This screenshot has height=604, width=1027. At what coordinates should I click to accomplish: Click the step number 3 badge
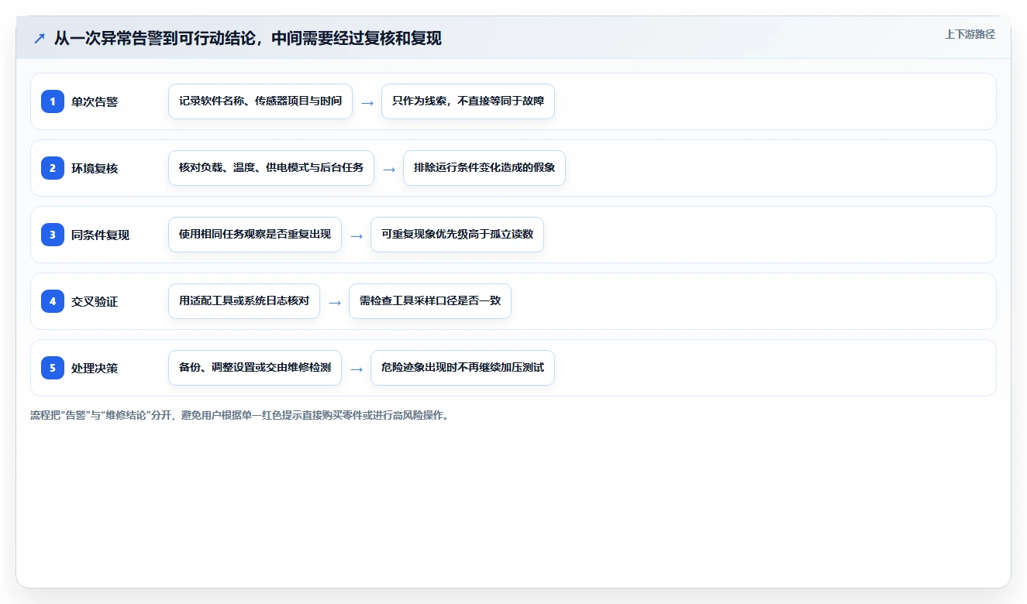coord(53,234)
